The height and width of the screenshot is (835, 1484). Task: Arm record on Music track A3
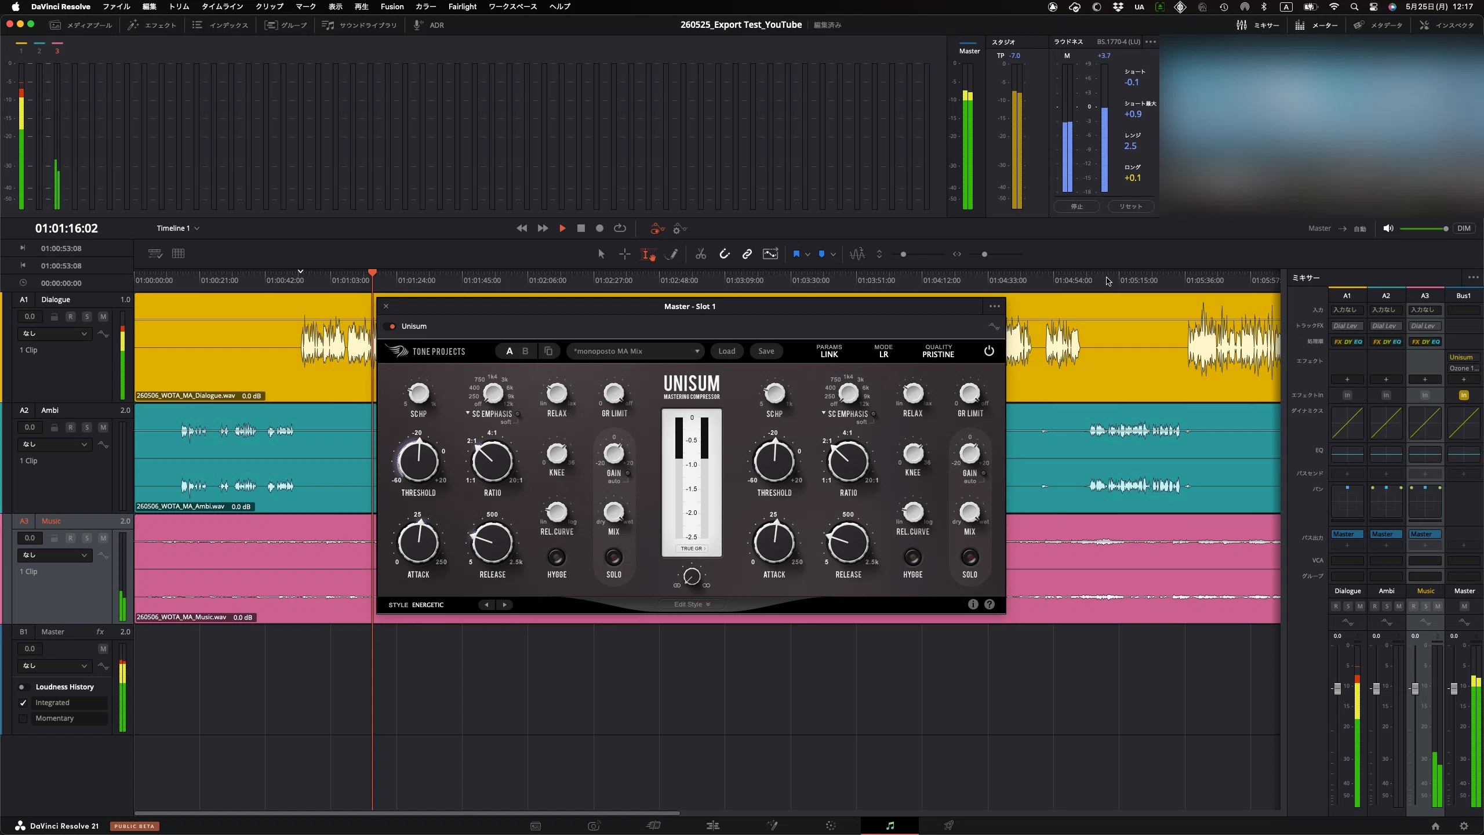[x=71, y=538]
